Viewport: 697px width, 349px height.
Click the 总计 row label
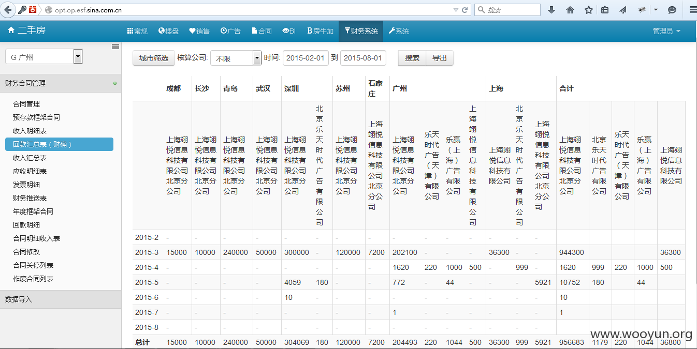click(x=142, y=342)
